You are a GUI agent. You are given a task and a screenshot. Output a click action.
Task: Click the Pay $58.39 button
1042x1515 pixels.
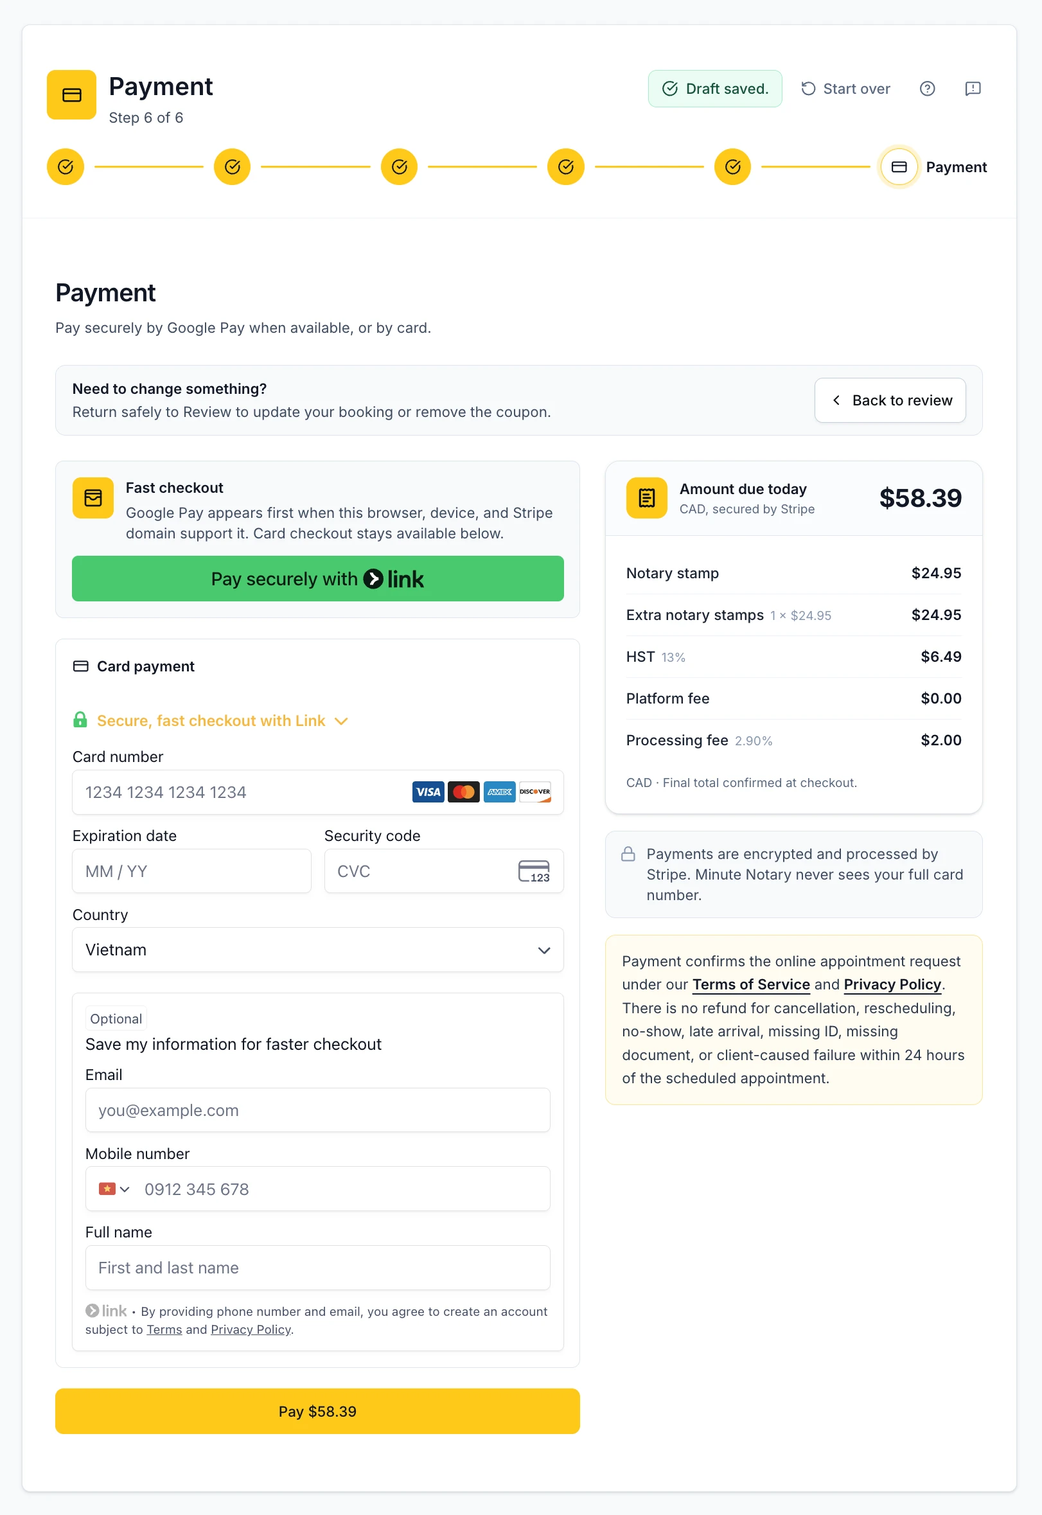[318, 1411]
